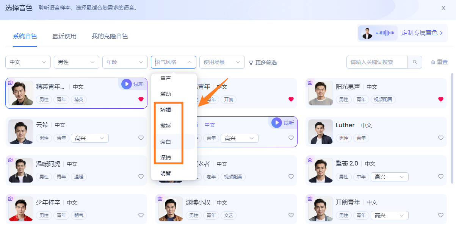
Task: Click the 重置 reset button
Action: pos(439,62)
